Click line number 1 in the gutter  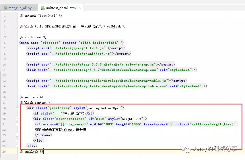[x=5, y=15]
